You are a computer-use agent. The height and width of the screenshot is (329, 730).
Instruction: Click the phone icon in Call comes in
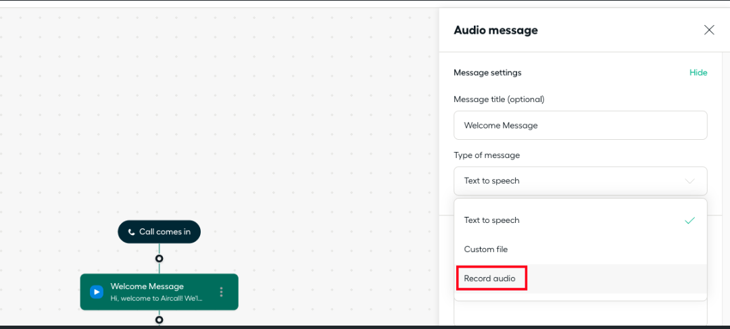point(132,232)
